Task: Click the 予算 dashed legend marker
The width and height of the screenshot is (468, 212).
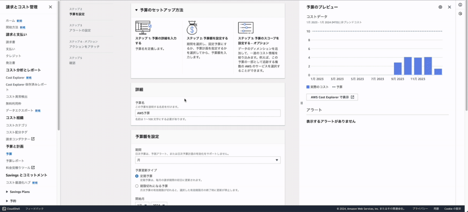Action: click(334, 87)
